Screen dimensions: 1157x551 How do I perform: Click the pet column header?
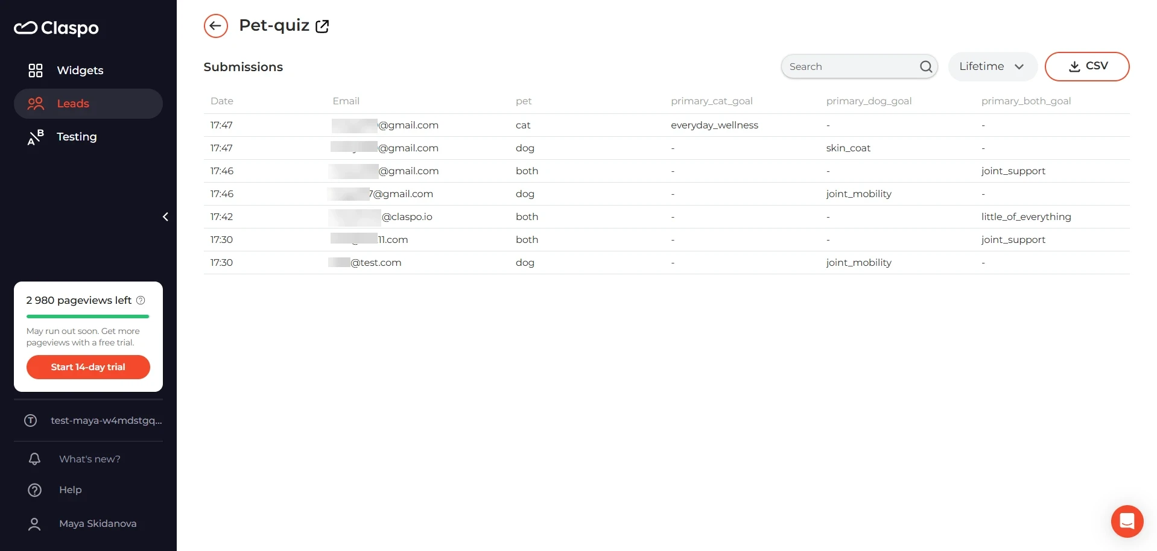[x=524, y=101]
